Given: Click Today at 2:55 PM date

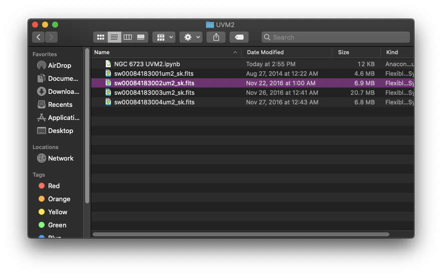Looking at the screenshot, I should tap(271, 64).
